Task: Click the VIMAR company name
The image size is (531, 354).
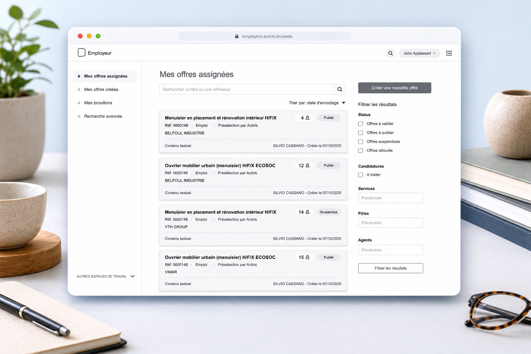Action: [171, 272]
